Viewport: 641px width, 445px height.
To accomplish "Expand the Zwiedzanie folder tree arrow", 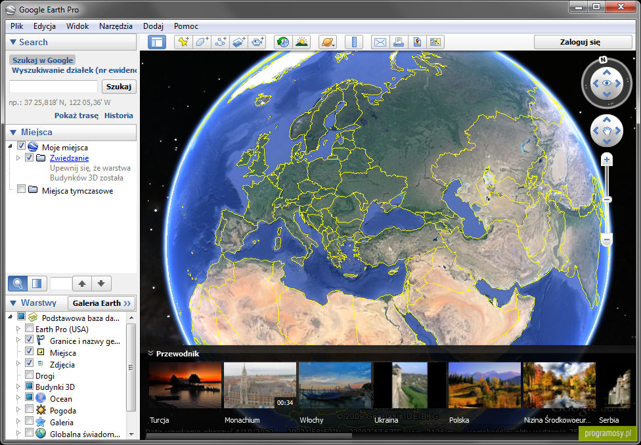I will pyautogui.click(x=18, y=158).
